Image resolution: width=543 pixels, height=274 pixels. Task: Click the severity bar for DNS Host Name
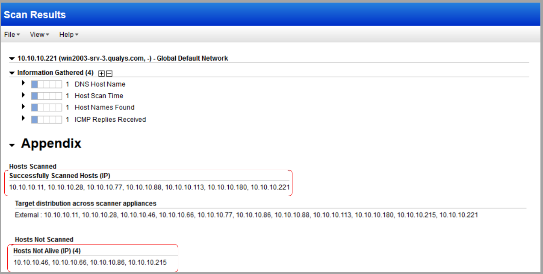click(46, 84)
